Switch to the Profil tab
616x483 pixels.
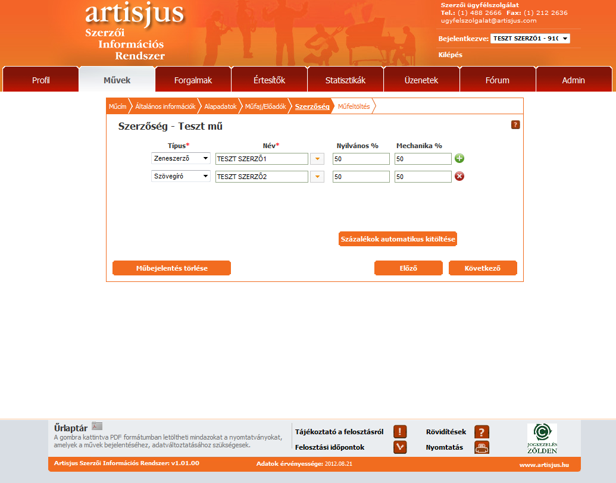coord(41,80)
